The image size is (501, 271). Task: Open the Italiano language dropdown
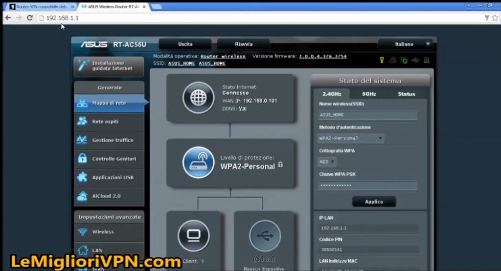pos(405,44)
